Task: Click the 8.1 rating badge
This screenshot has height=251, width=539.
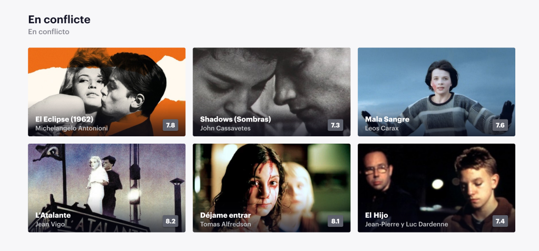Action: pos(335,221)
